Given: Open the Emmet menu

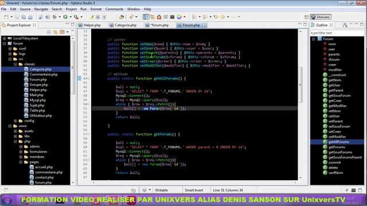Looking at the screenshot, I should [96, 9].
